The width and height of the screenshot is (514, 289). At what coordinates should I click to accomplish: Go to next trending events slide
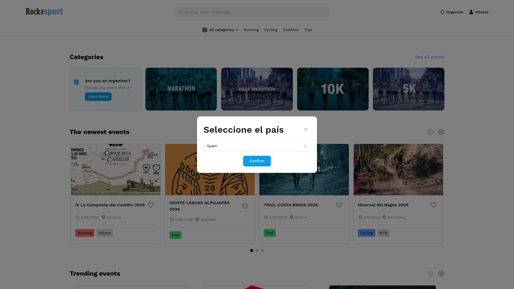pyautogui.click(x=441, y=273)
